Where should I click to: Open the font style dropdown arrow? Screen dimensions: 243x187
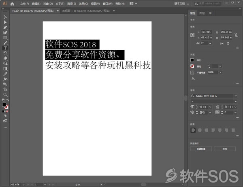tap(236, 101)
